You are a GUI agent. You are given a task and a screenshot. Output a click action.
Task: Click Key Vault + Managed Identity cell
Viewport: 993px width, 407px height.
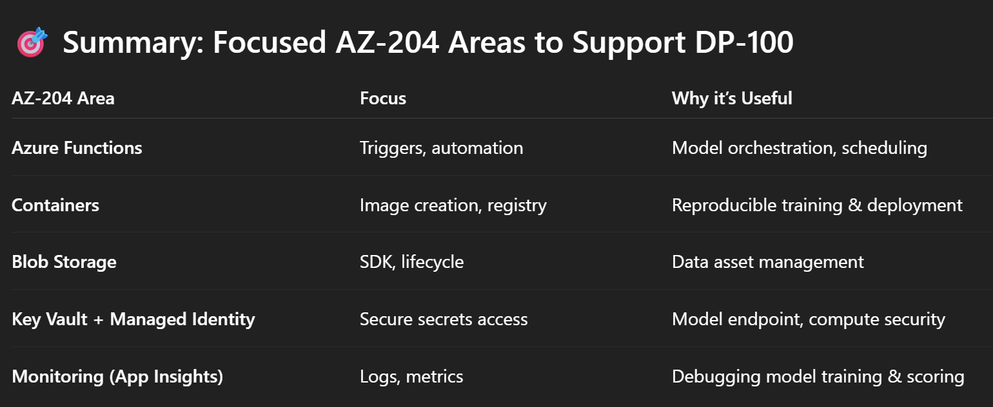pos(133,319)
